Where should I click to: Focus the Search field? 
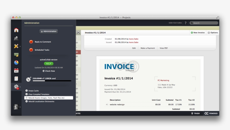(x=205, y=23)
